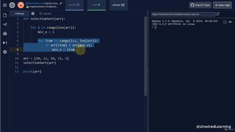Open the Settings gear in sidebar
The width and height of the screenshot is (235, 132).
point(5,52)
